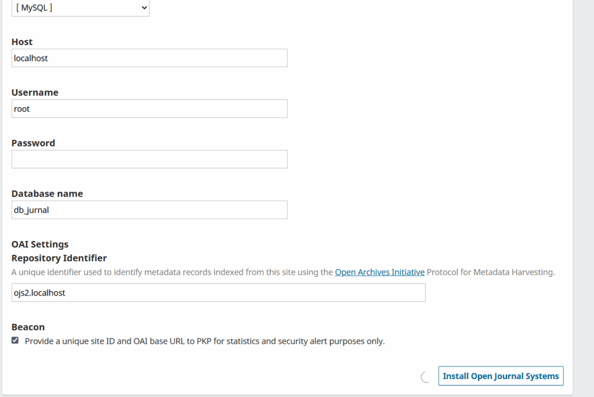Click the Password label text
Screen dimensions: 594x397
[x=33, y=143]
